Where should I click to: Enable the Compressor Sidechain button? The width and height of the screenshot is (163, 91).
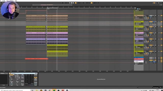[x=11, y=75]
